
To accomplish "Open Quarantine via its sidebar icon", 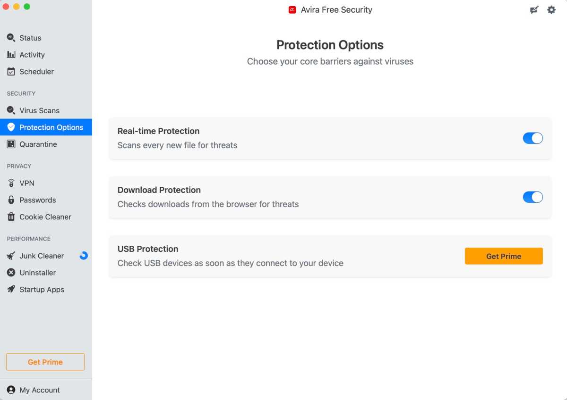I will coord(10,144).
